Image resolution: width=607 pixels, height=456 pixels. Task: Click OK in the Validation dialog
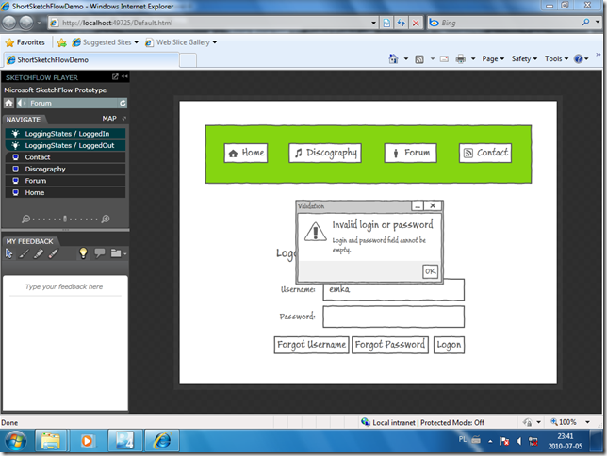(430, 271)
